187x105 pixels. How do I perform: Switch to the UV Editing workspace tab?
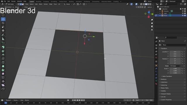coord(54,1)
